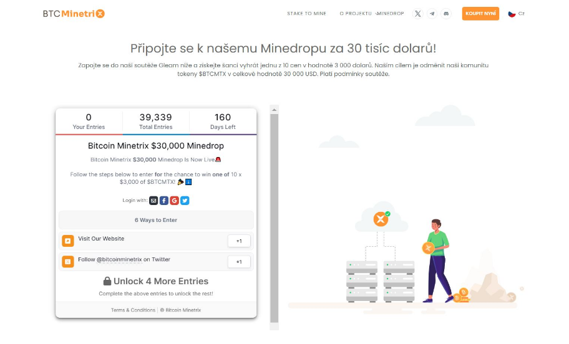Screen dimensions: 569x344
Task: Click the Připojte se k našemu Minedropu heading
Action: point(283,48)
